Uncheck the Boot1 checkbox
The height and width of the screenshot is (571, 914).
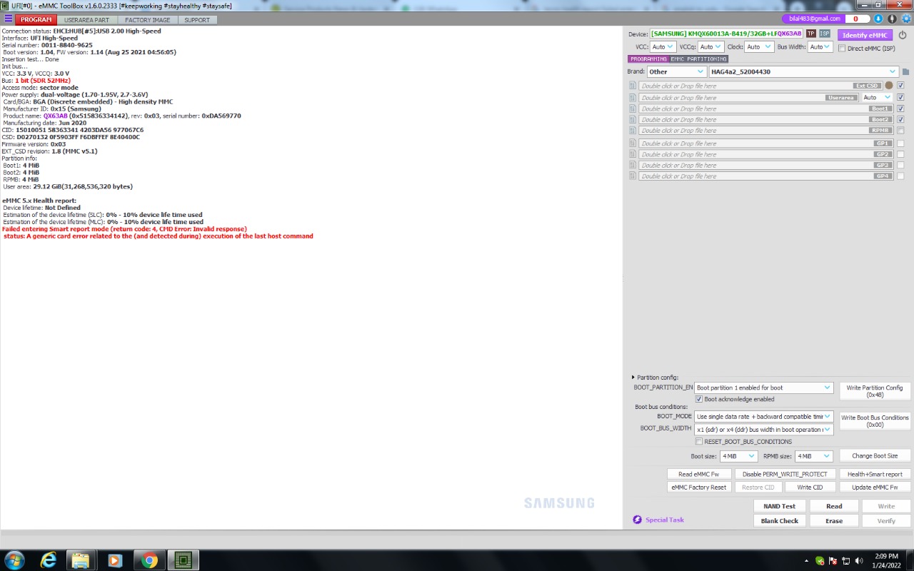coord(900,108)
